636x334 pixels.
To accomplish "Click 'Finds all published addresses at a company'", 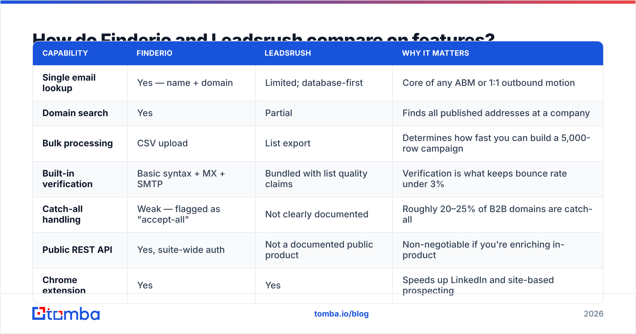I will (496, 113).
